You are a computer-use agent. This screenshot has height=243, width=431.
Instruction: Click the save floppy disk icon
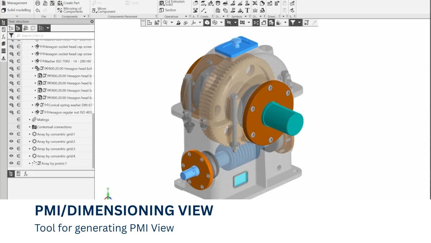click(52, 3)
